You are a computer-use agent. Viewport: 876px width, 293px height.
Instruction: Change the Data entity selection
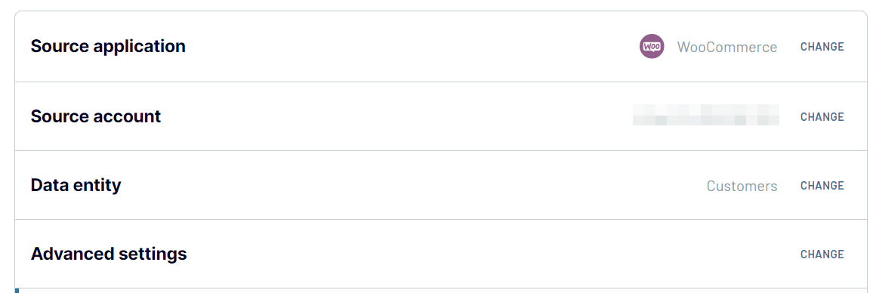[x=822, y=186]
